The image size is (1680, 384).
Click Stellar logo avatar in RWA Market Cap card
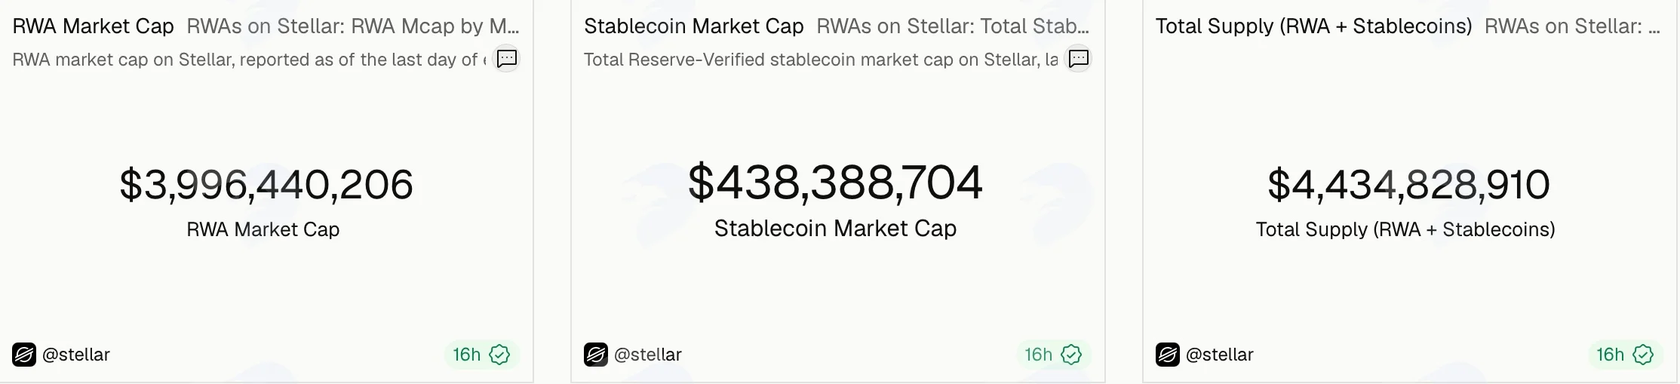click(x=24, y=355)
